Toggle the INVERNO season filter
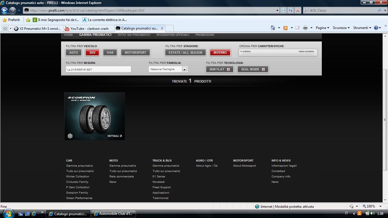The image size is (388, 218). click(220, 53)
